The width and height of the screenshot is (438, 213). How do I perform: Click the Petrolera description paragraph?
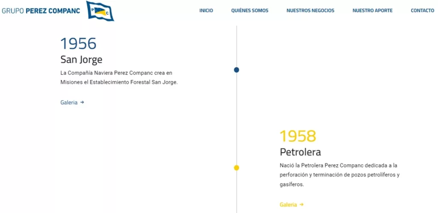[x=340, y=175]
